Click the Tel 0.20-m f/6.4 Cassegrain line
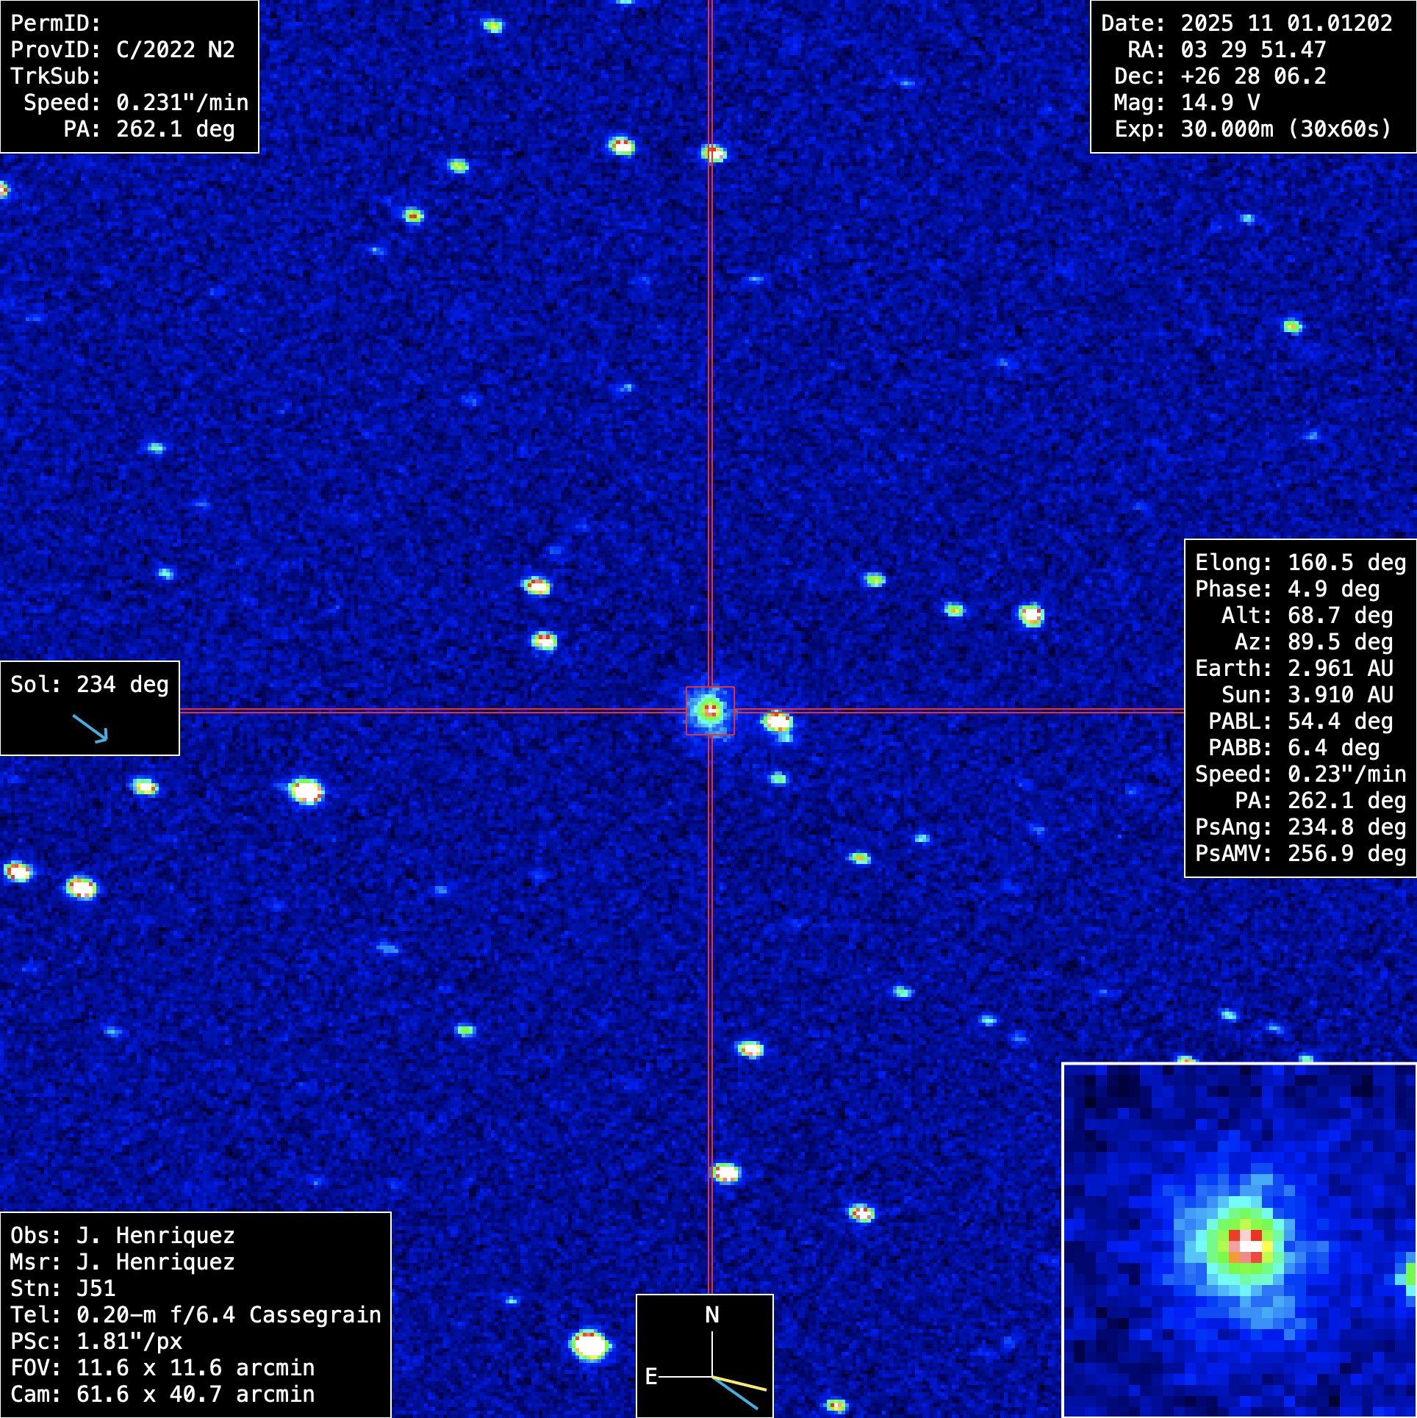 195,1315
